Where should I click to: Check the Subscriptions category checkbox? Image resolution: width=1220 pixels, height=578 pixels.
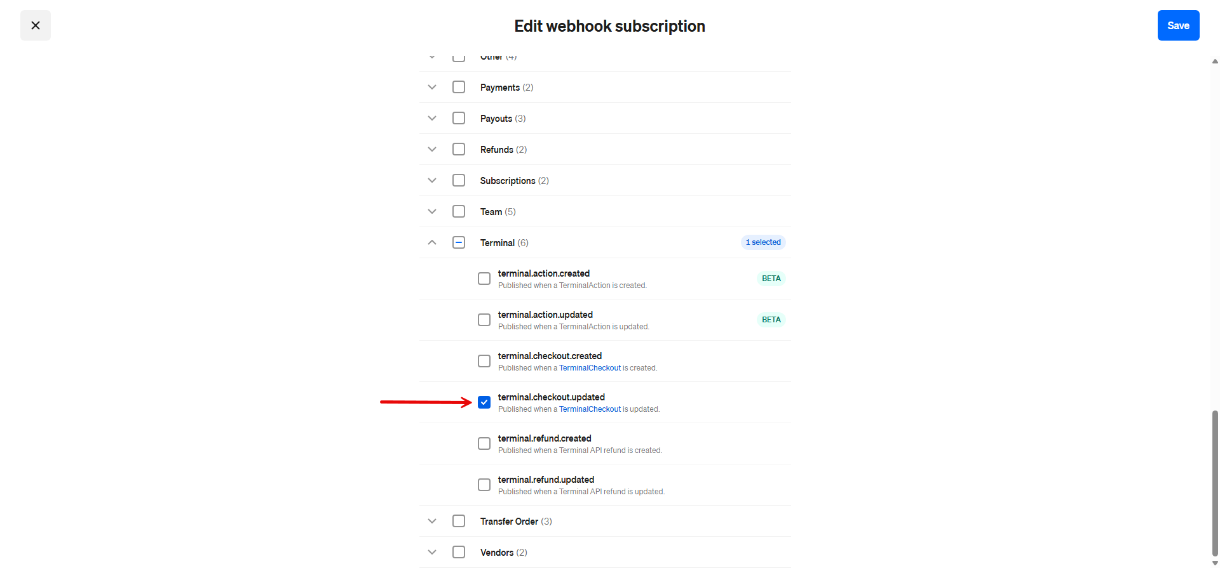[459, 180]
